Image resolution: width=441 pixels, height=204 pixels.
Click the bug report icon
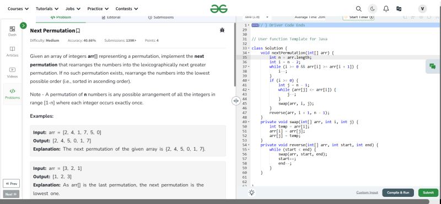[x=222, y=30]
